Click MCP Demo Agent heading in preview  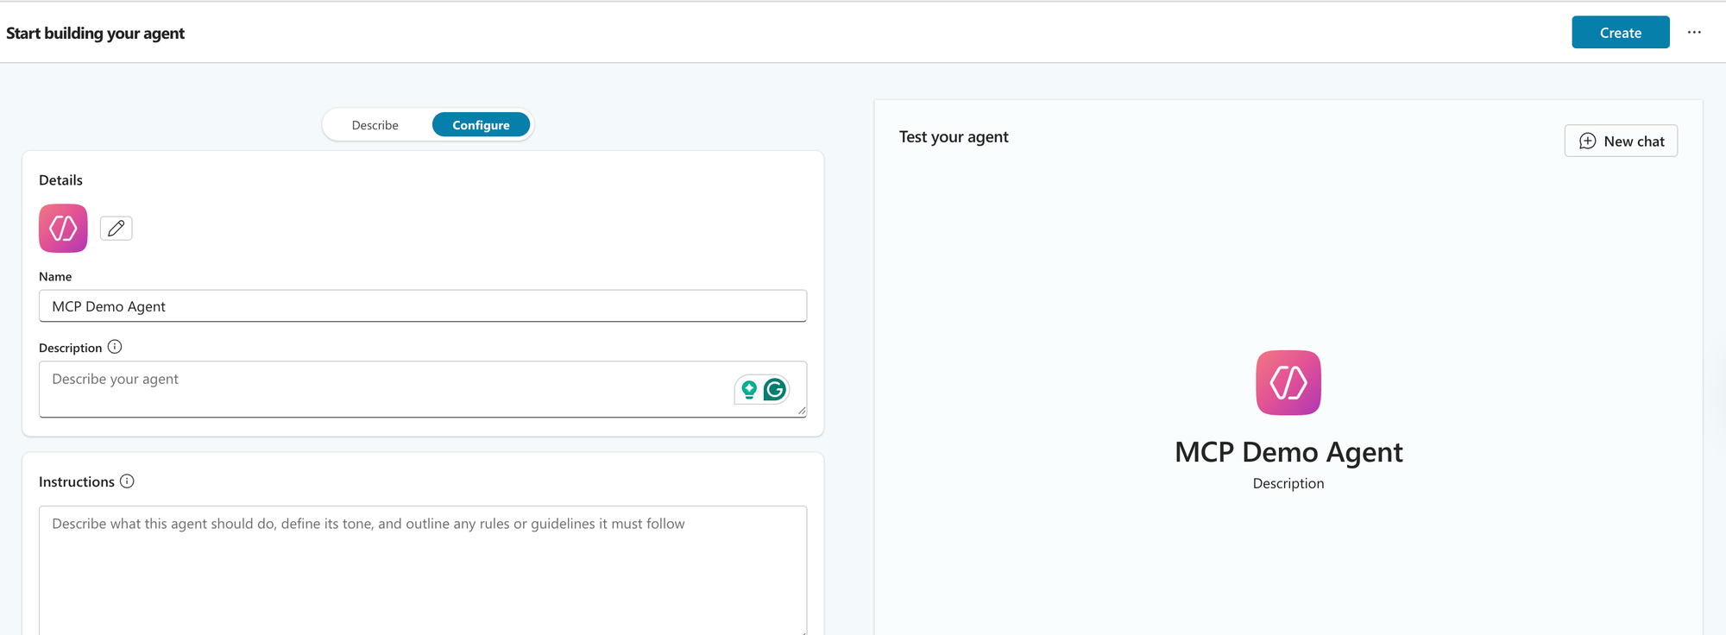[1288, 452]
